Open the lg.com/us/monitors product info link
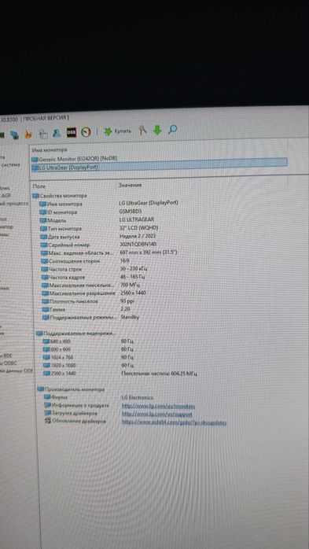This screenshot has width=309, height=549. coord(159,407)
